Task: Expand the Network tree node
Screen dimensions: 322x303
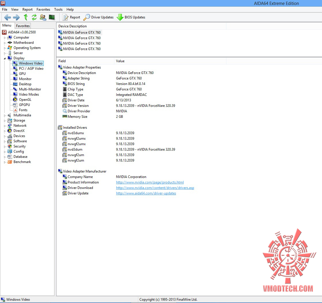Action: pyautogui.click(x=5, y=126)
